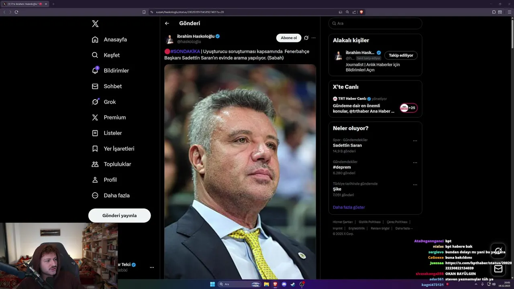Screen dimensions: 514x289
Task: Open Hizmet Şartları footer link
Action: [x=343, y=222]
